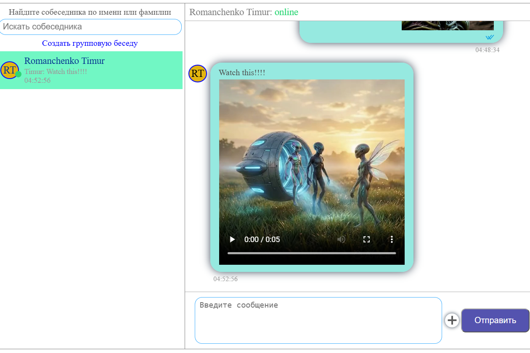Select the Romanchenko Timur conversation
This screenshot has width=530, height=353.
(x=91, y=70)
